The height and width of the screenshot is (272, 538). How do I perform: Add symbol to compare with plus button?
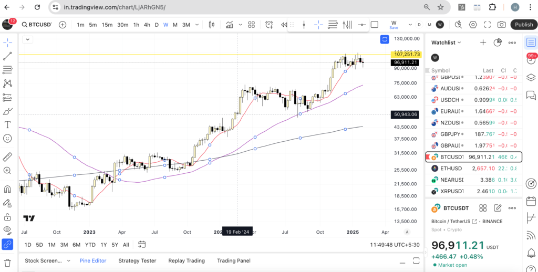click(63, 25)
